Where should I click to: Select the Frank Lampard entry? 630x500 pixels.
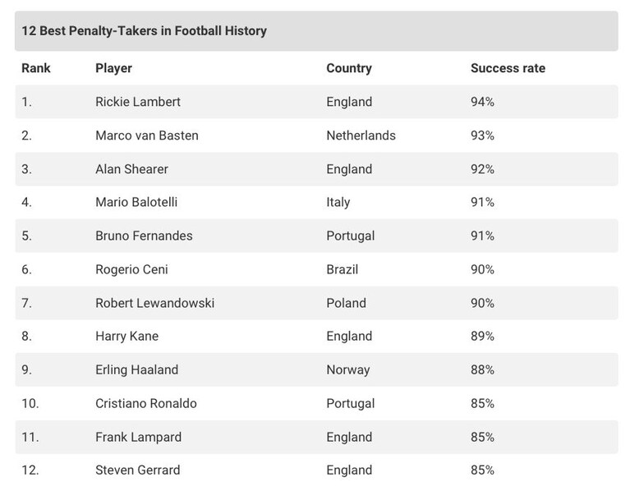pos(138,437)
